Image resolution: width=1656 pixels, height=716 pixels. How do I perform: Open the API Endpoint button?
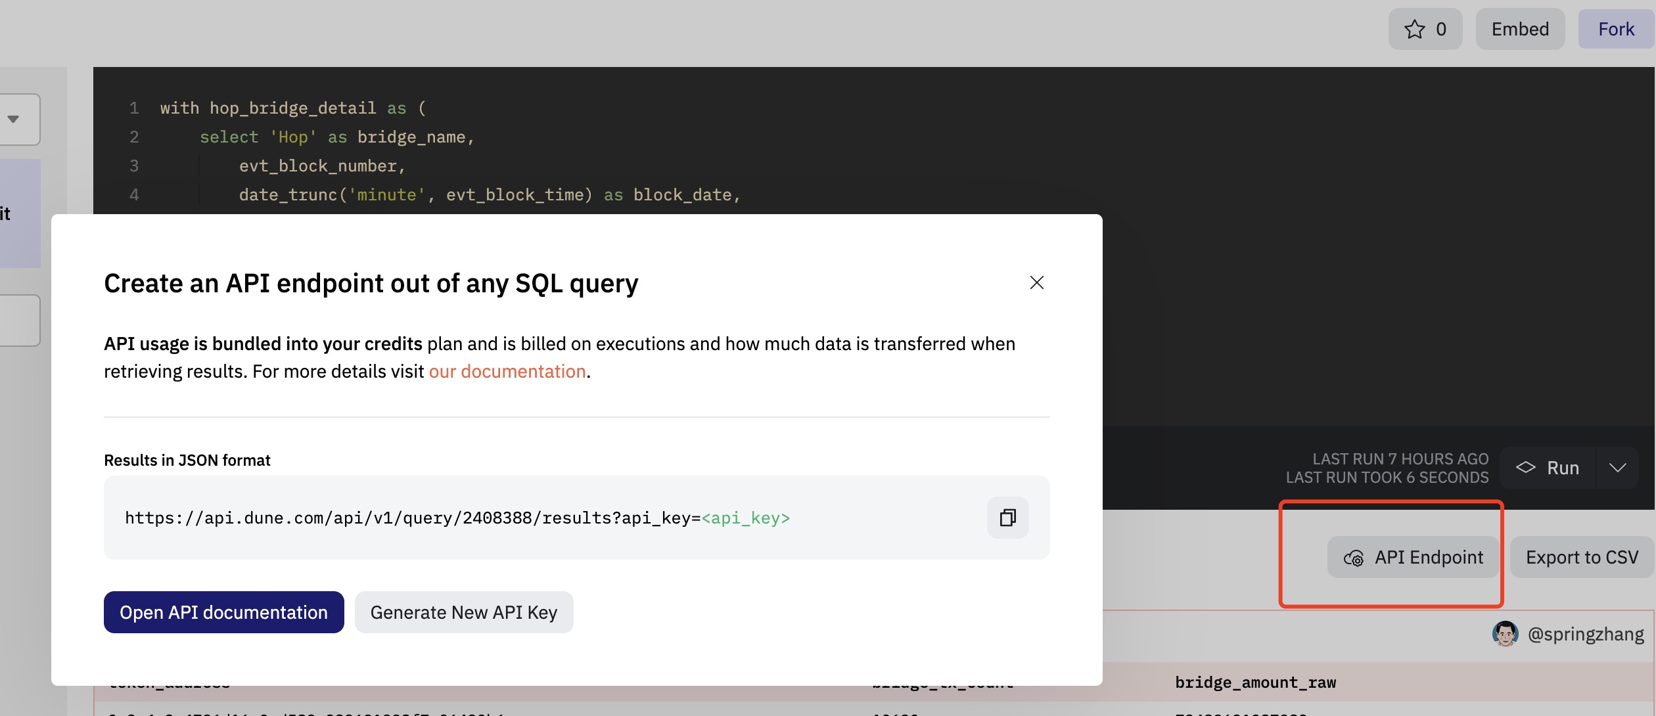[x=1413, y=557]
